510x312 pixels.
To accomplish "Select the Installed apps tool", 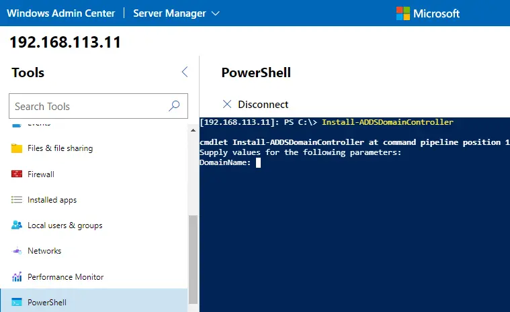I will (93, 200).
